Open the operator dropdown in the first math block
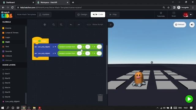The width and height of the screenshot is (196, 110). point(94,47)
